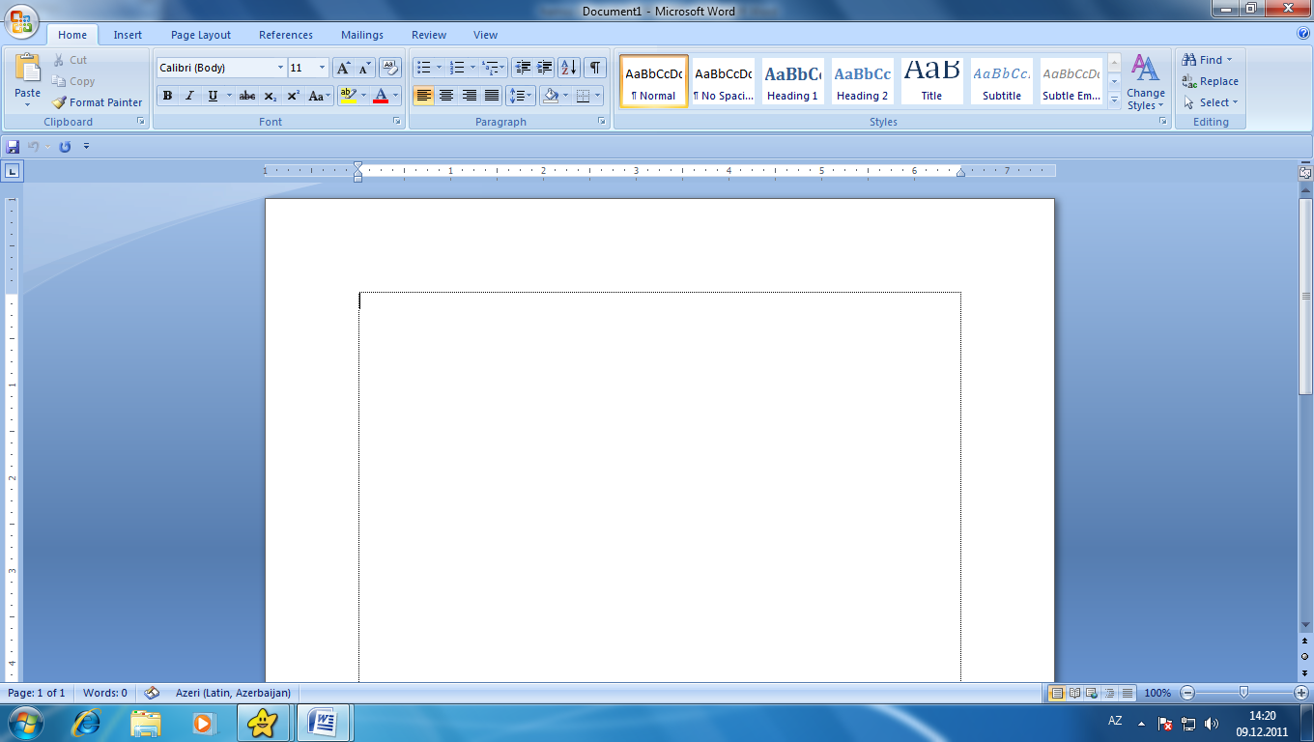
Task: Toggle ruler with View Ruler button
Action: click(1304, 173)
